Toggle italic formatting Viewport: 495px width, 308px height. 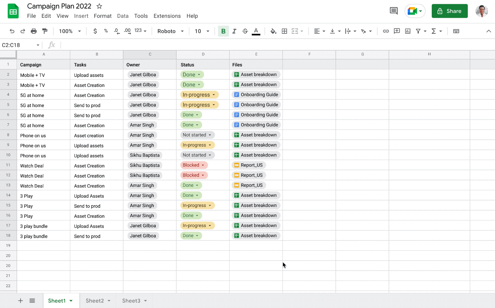click(234, 31)
